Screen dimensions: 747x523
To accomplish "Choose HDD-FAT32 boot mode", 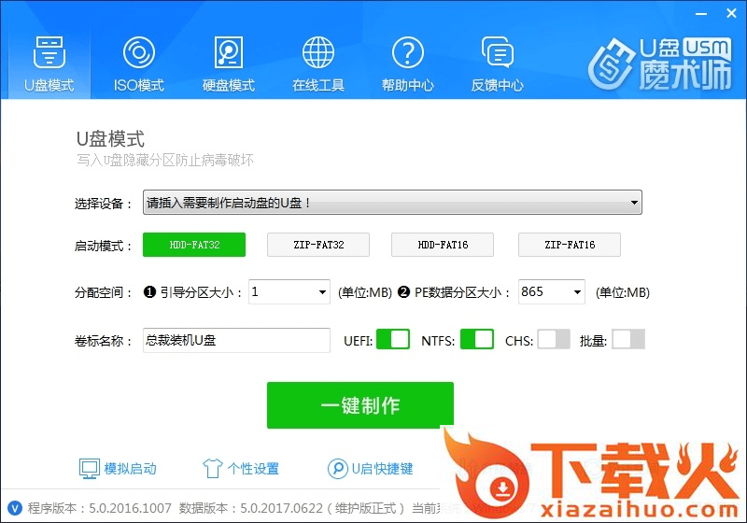I will 194,245.
